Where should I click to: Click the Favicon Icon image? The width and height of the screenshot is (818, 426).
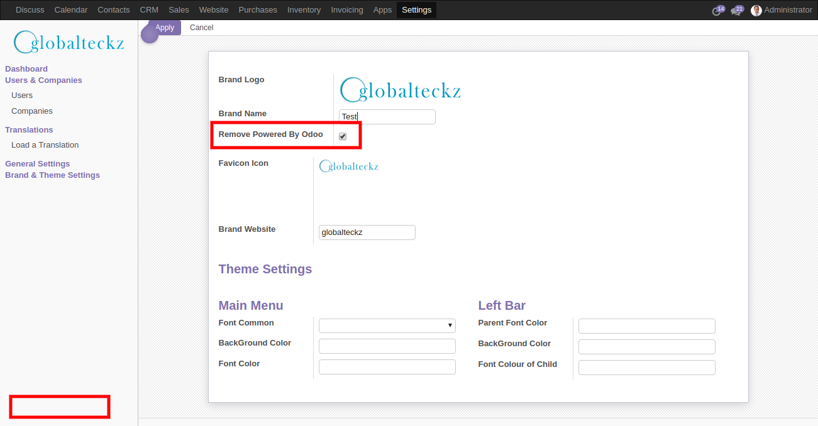pos(349,166)
